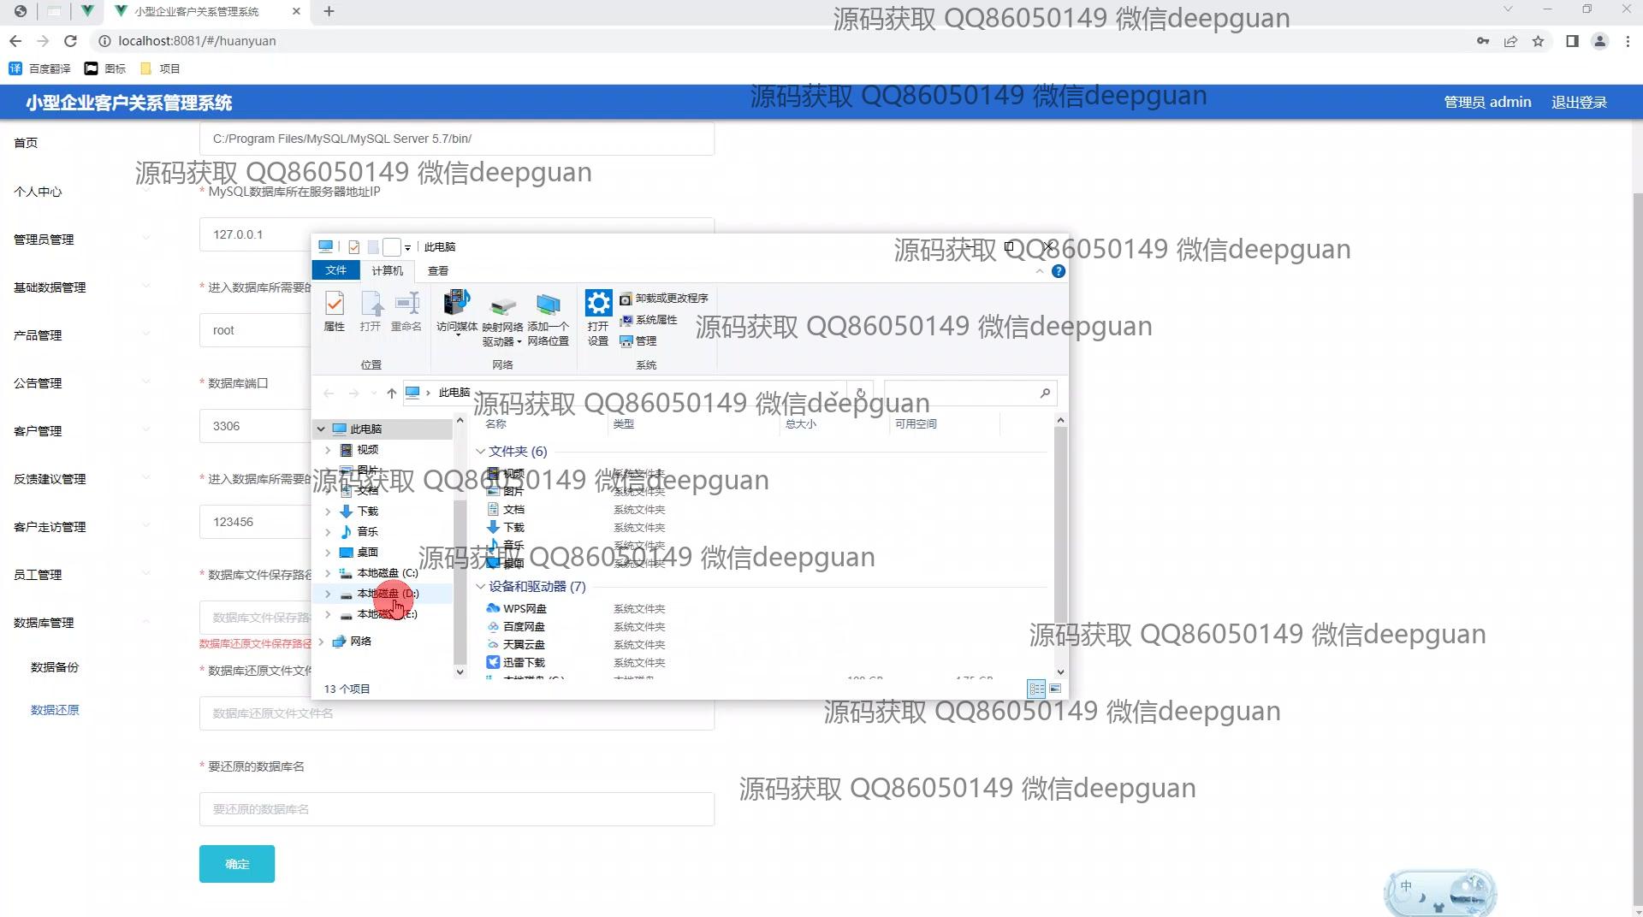Open 系统属性 (System properties) in the ribbon
Image resolution: width=1643 pixels, height=917 pixels.
tap(649, 320)
